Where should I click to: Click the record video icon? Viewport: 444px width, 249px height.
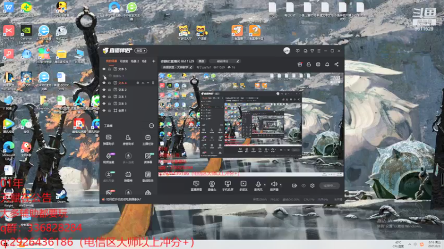click(x=295, y=185)
